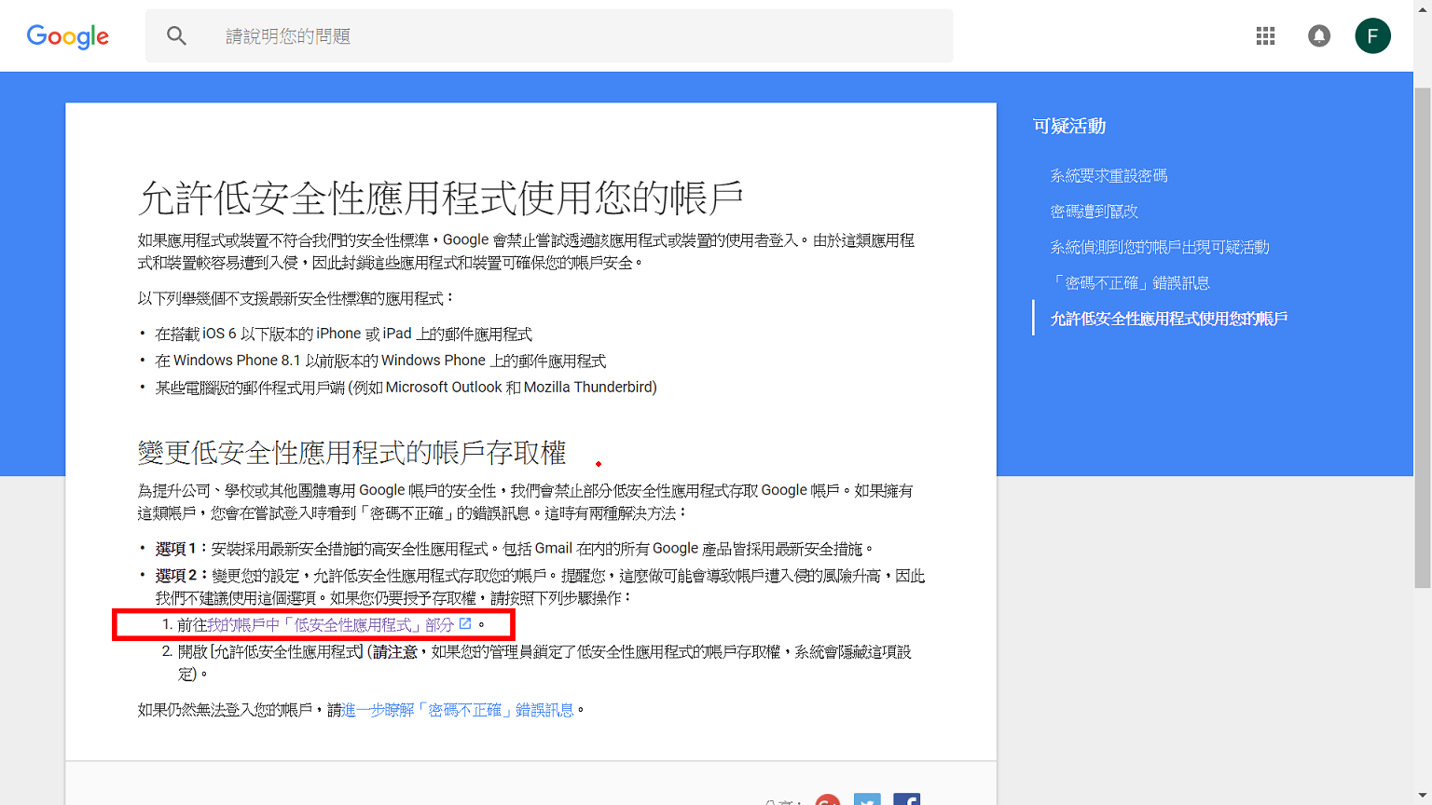Select 密碼遭到竄改 in the sidebar
This screenshot has width=1432, height=805.
(1094, 211)
